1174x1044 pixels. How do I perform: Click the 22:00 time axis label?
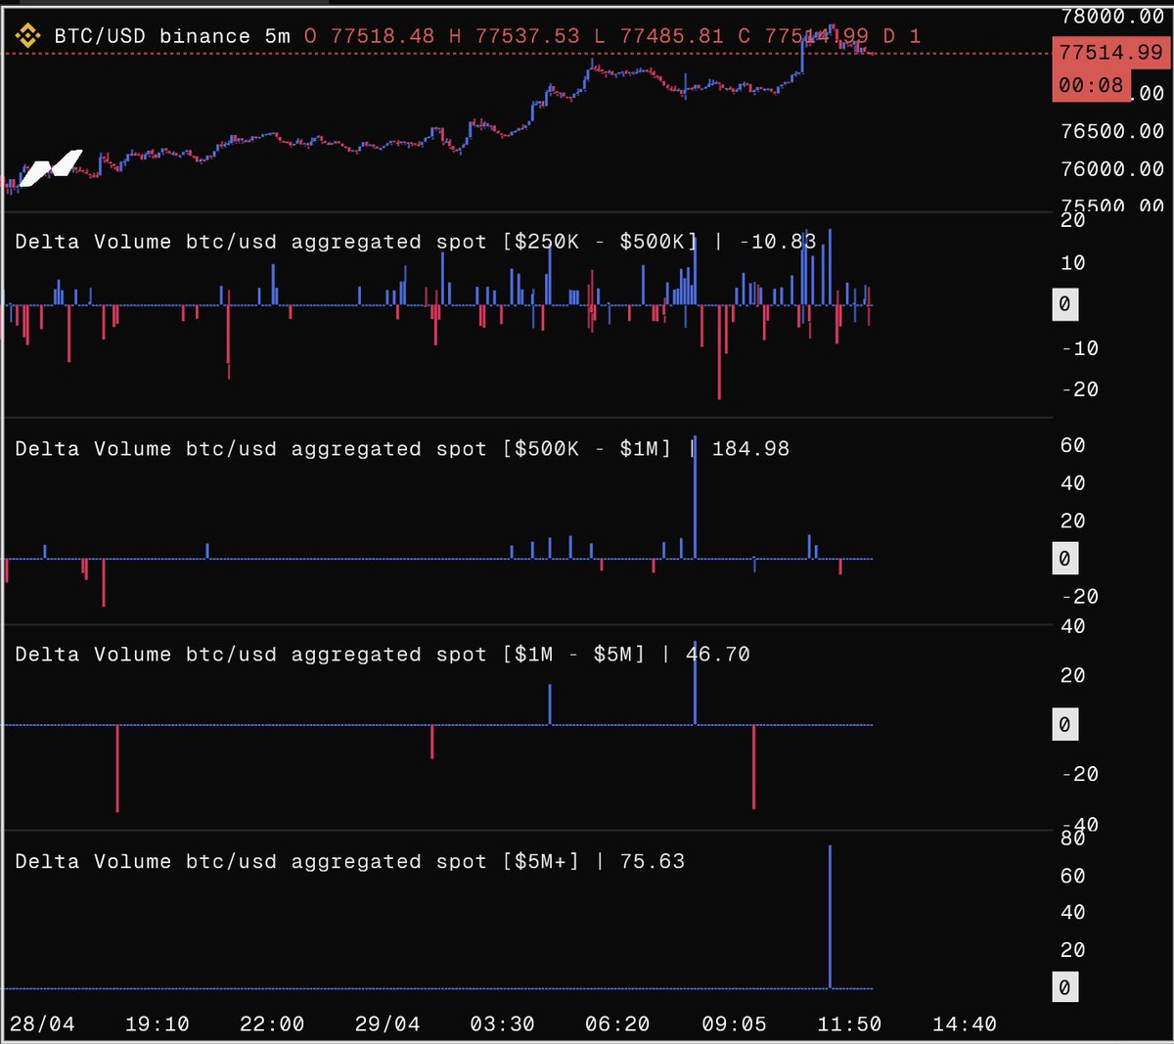[272, 1024]
